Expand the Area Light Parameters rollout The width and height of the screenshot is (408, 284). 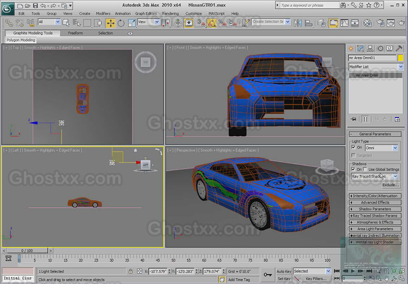375,229
